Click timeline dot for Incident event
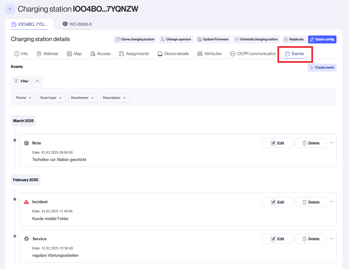Viewport: 349px width, 269px height. tap(15, 199)
